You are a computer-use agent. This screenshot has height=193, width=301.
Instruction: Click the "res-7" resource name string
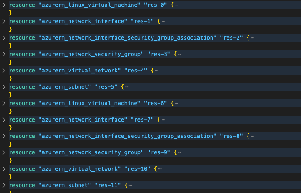click(x=142, y=120)
